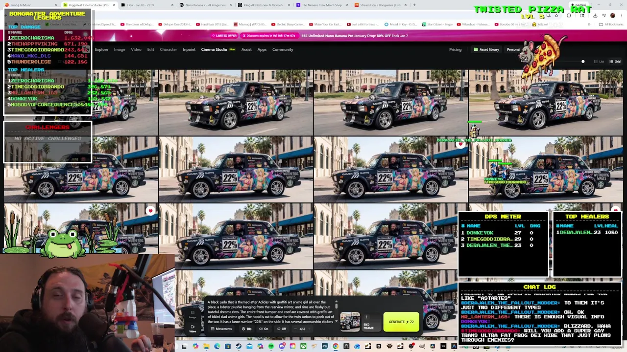Open All Bookmarks folder

tap(612, 24)
